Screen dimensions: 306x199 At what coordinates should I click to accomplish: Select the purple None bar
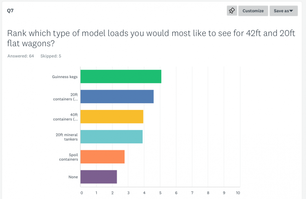click(99, 177)
